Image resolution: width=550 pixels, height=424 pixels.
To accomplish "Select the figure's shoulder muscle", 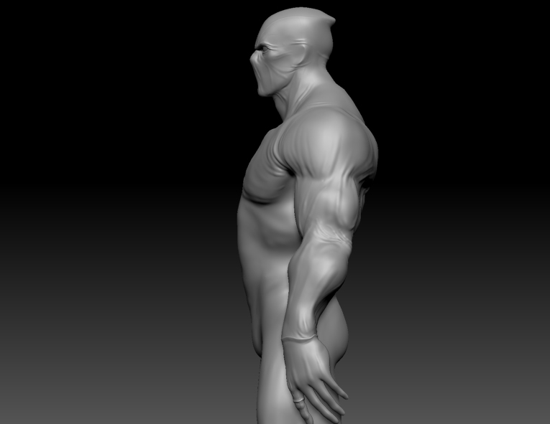I will 328,142.
